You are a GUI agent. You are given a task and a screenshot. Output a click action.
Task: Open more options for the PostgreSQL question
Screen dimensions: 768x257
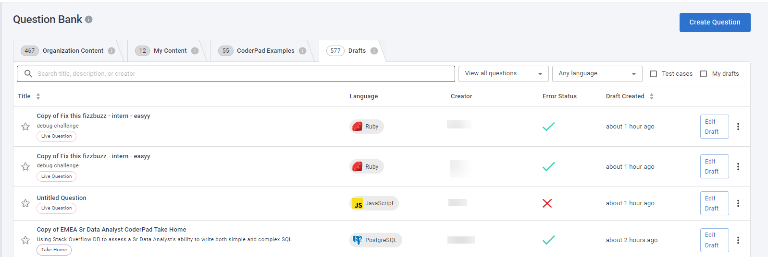point(738,240)
